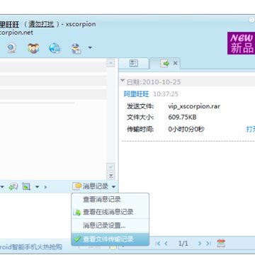The image size is (255, 255).
Task: Choose 查看在线消息记录 from menu
Action: point(110,212)
